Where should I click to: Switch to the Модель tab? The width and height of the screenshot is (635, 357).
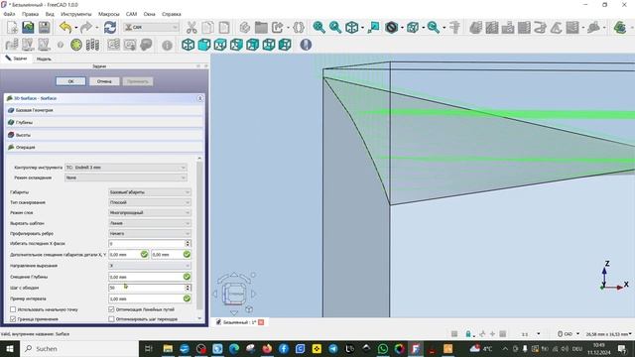[x=44, y=59]
